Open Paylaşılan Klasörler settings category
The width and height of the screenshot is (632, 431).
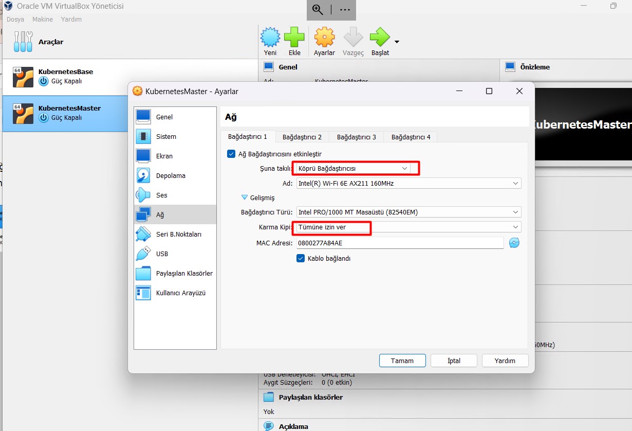tap(175, 273)
